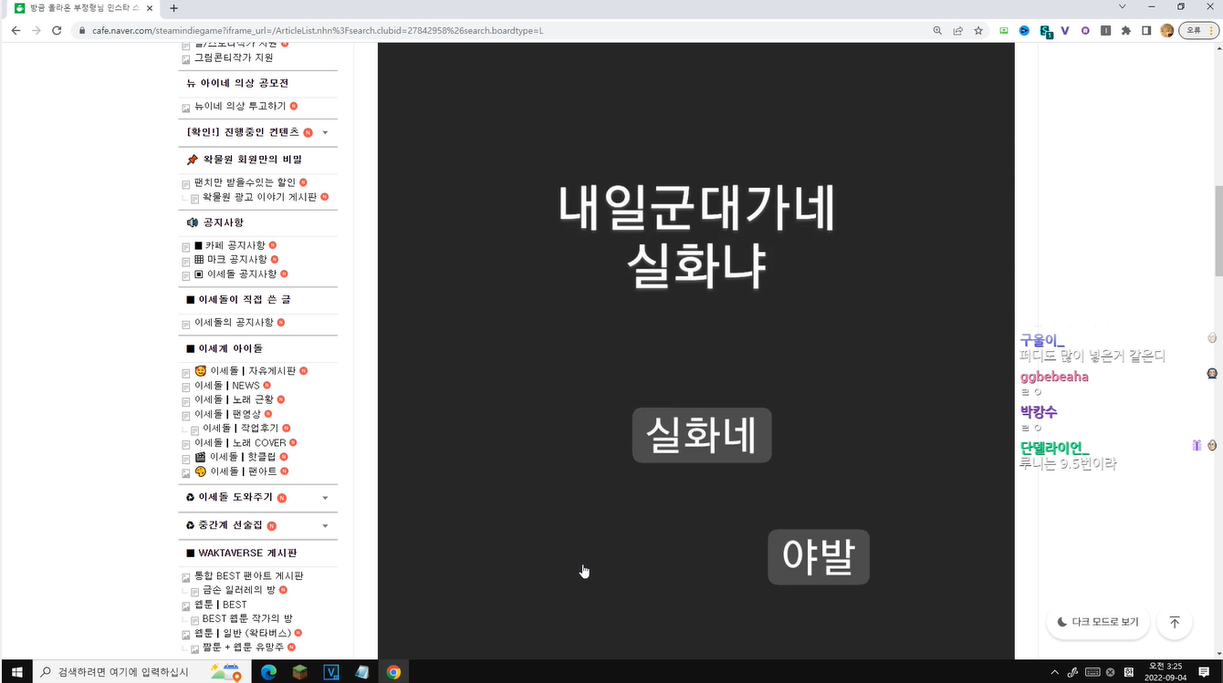Screen dimensions: 1223x683
Task: Open 이세돌의 공지사항 board
Action: (x=234, y=323)
